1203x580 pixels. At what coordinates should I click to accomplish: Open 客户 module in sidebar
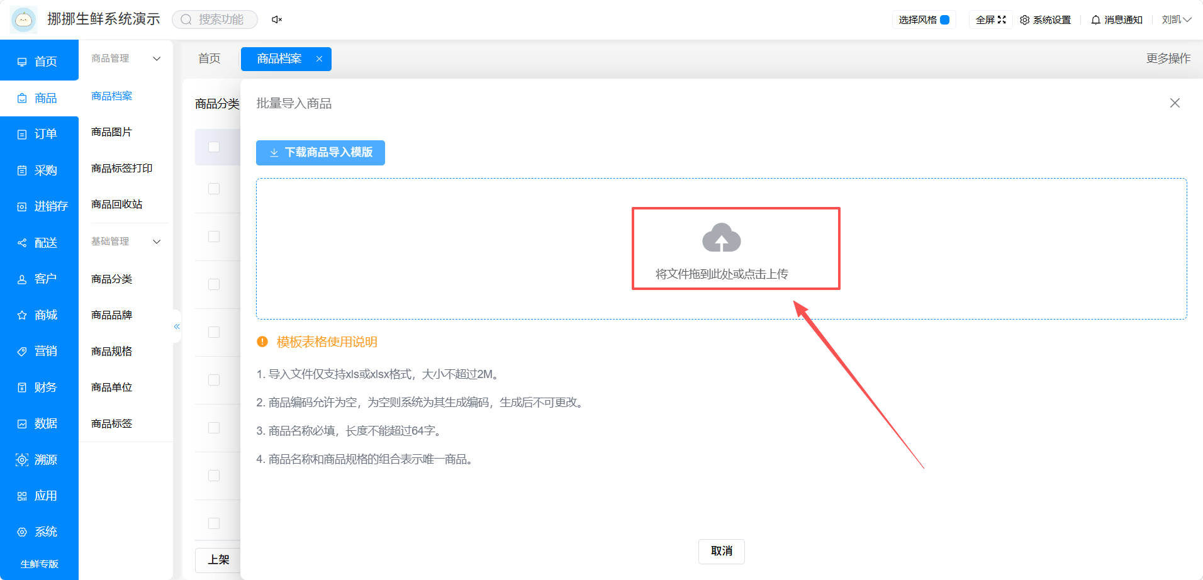(39, 279)
